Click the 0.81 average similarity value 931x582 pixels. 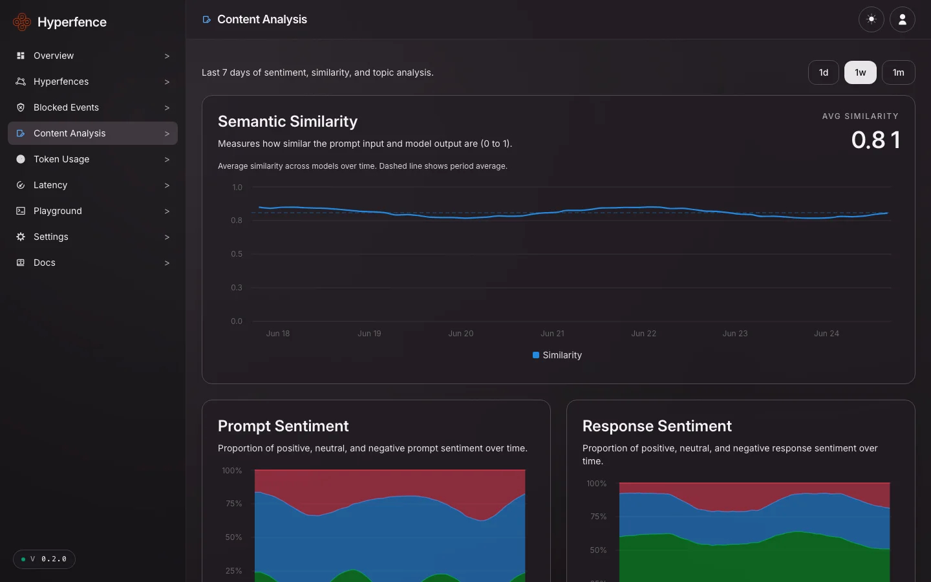875,140
